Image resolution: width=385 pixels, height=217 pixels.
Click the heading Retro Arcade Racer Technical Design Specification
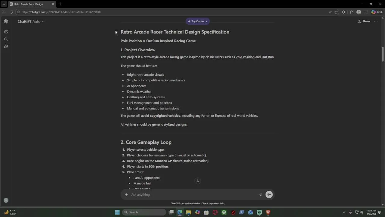click(x=175, y=32)
